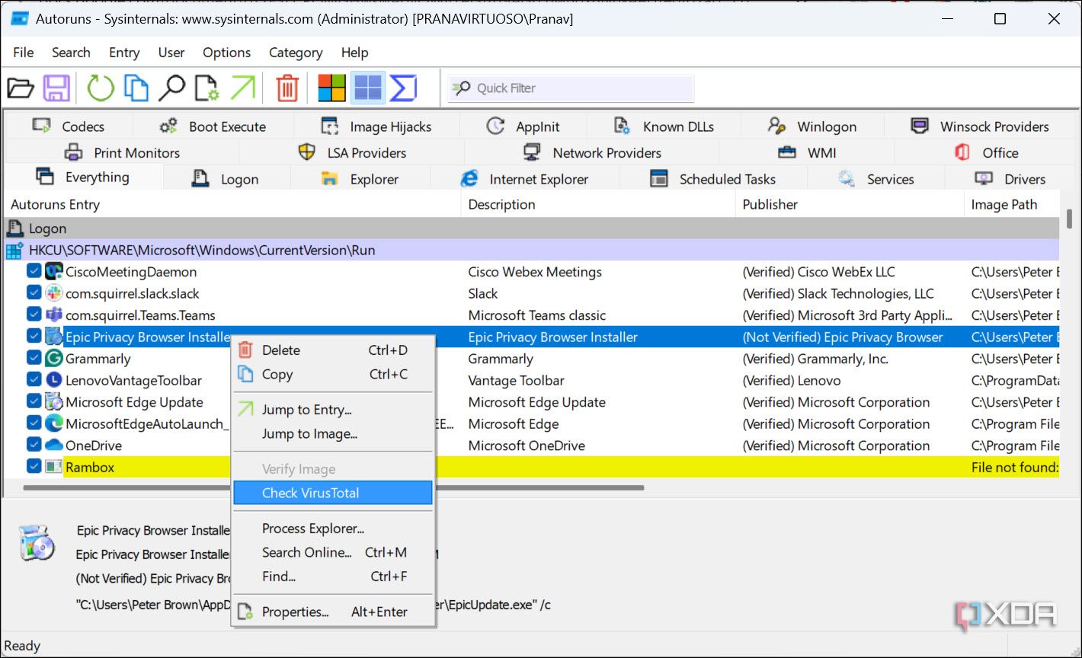Click the magnifier Find toolbar icon
Viewport: 1082px width, 658px height.
pos(171,88)
